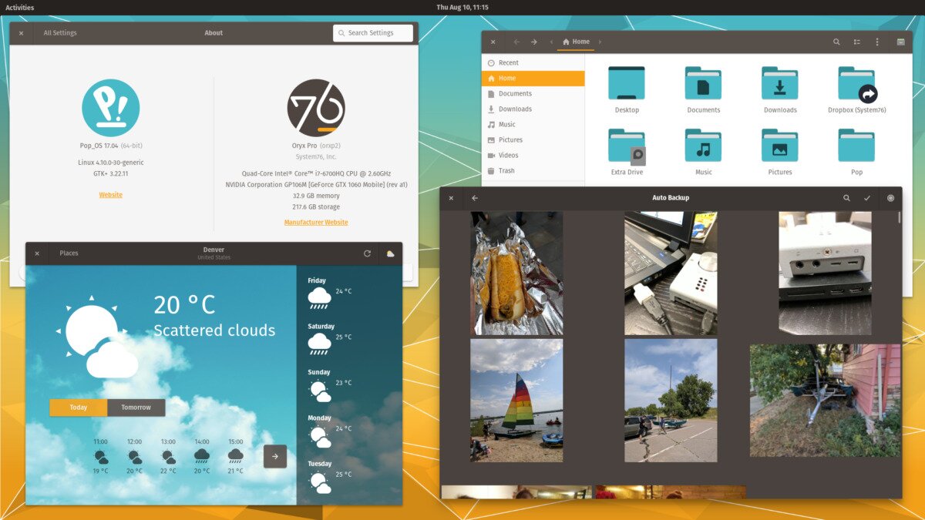
Task: Click right chevron after Home path in Files
Action: pyautogui.click(x=600, y=42)
